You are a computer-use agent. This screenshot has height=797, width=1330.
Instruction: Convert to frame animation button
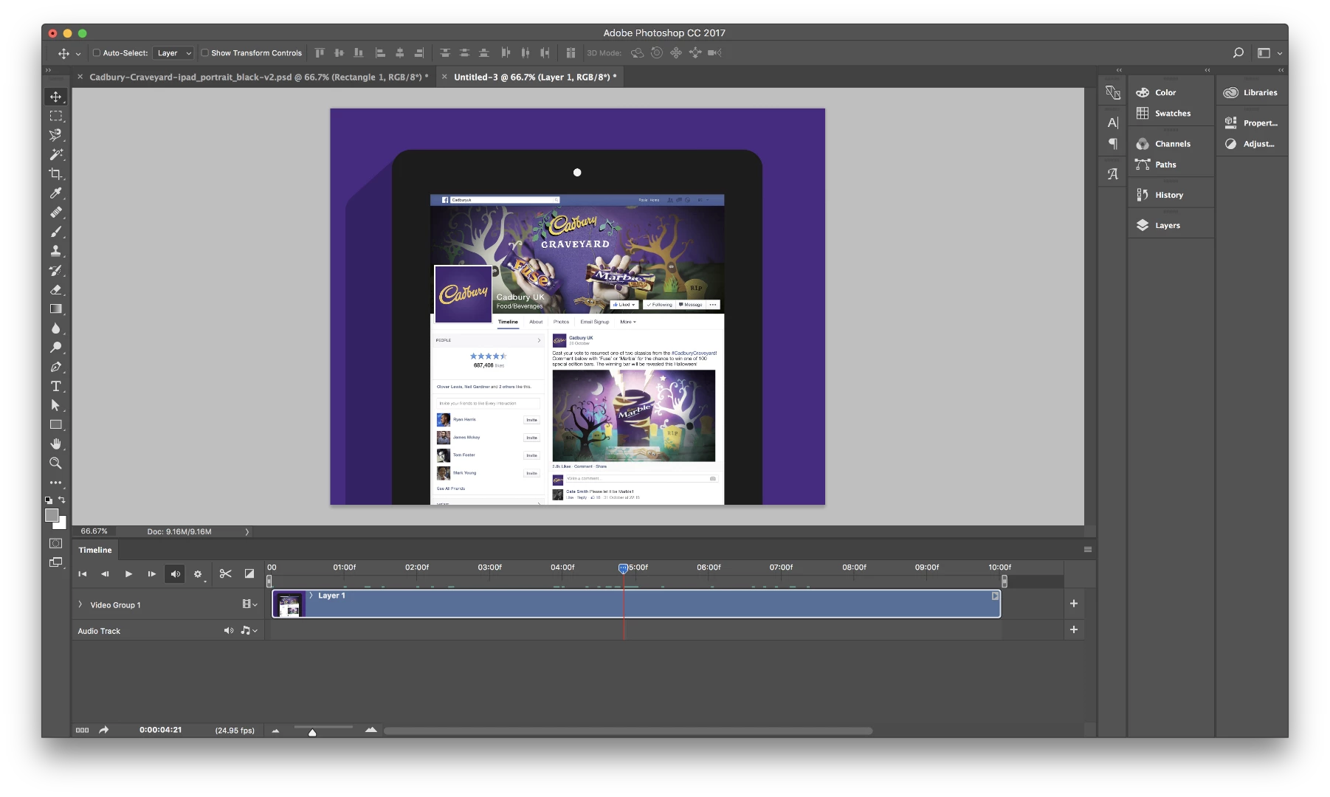pos(82,730)
